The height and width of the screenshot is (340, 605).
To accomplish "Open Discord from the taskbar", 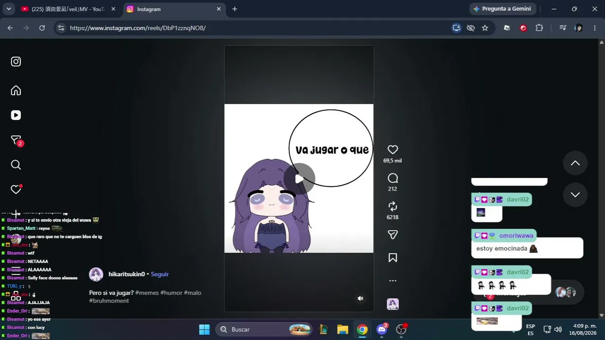I will click(382, 330).
